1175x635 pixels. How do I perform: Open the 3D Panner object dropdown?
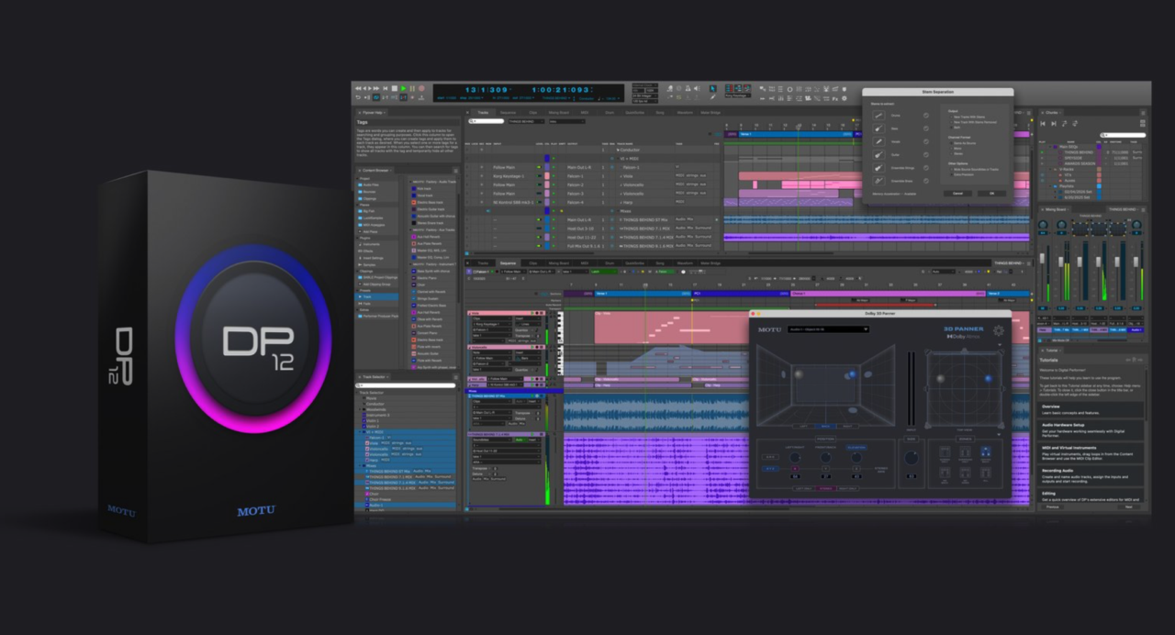828,329
